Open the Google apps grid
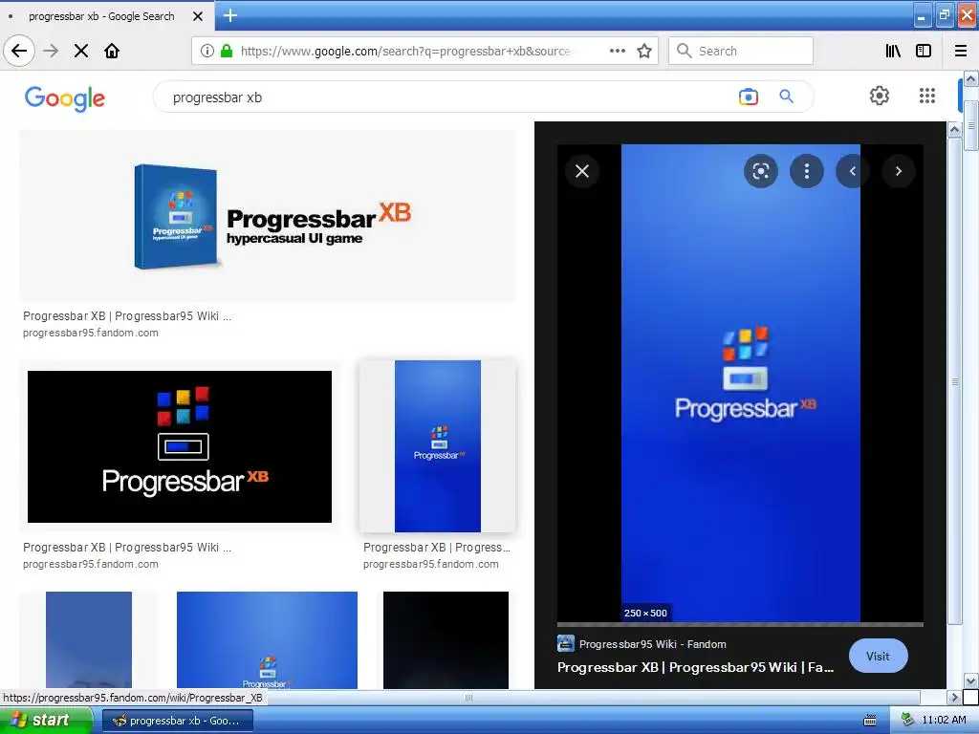979x734 pixels. pos(927,96)
